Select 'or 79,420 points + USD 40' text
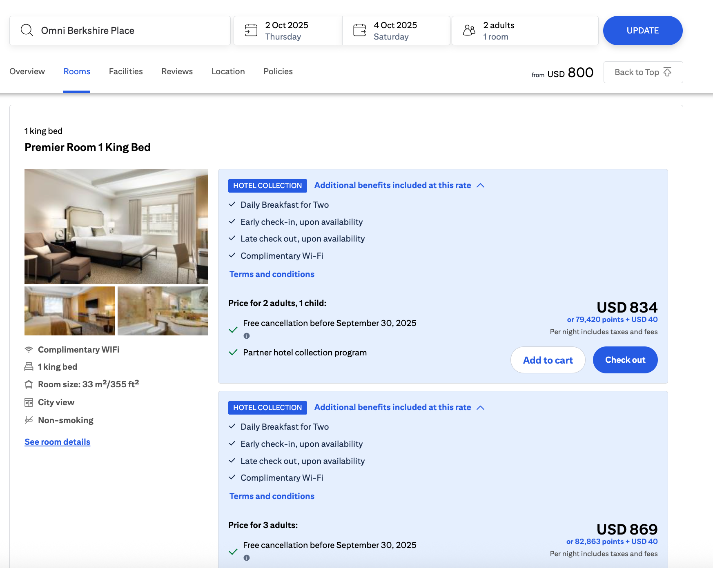Screen dimensions: 713x568 tap(612, 319)
